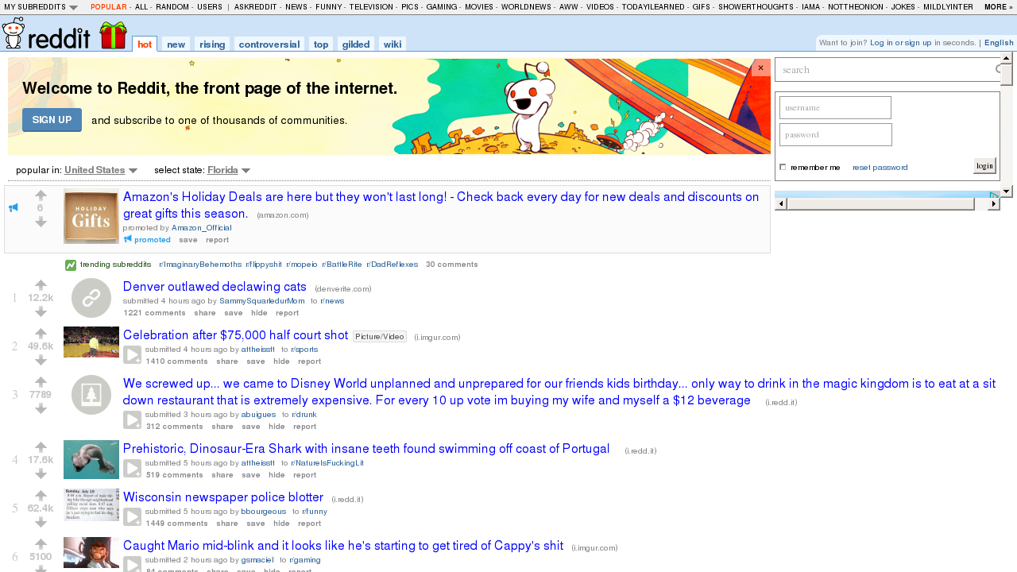Viewport: 1017px width, 572px height.
Task: Toggle the remember me checkbox
Action: (x=783, y=167)
